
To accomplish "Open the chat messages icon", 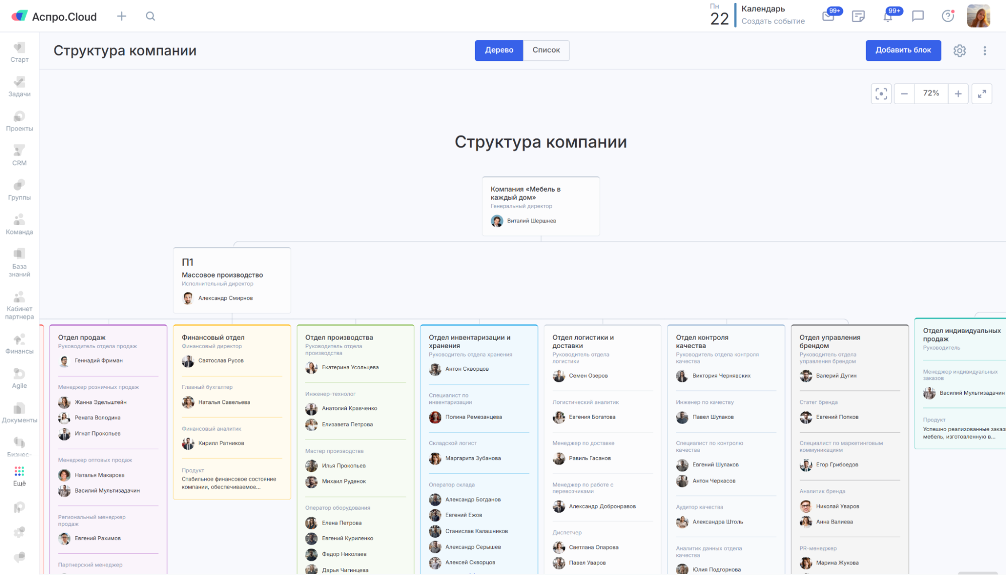I will pos(918,16).
